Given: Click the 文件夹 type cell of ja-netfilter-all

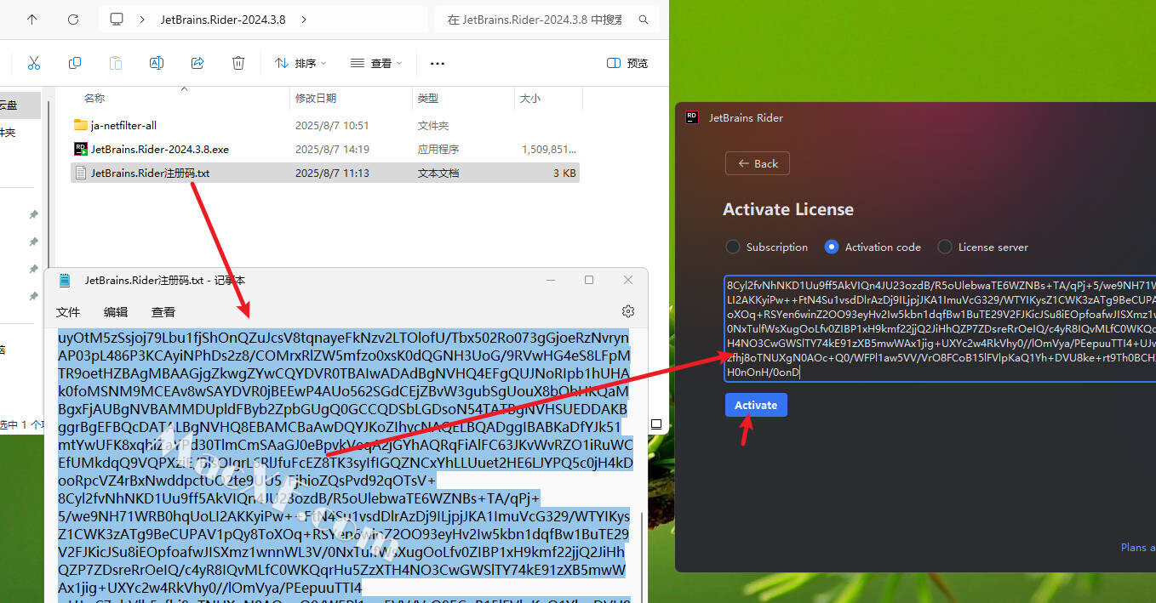Looking at the screenshot, I should coord(433,125).
